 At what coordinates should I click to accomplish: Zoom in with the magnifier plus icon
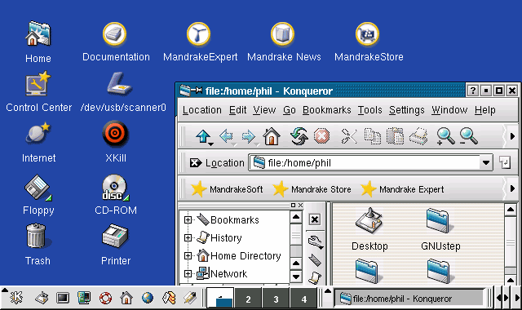[x=445, y=136]
